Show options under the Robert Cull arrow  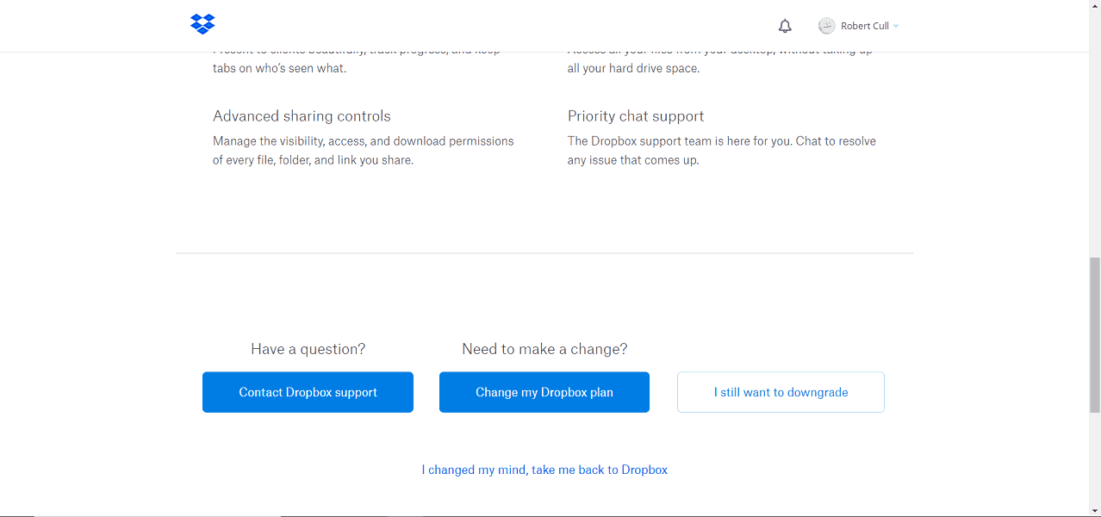(x=895, y=26)
